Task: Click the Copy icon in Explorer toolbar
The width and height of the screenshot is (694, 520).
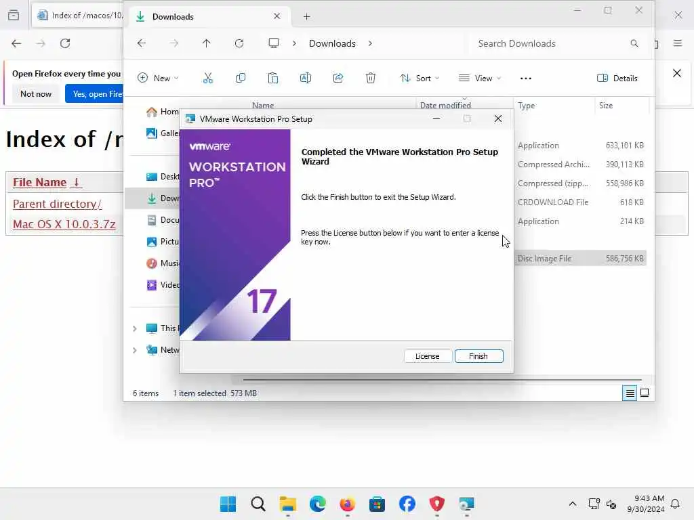Action: click(x=241, y=79)
